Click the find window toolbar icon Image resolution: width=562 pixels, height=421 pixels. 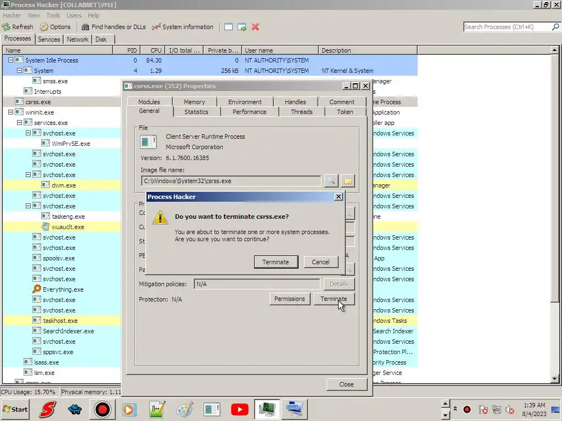click(x=229, y=27)
